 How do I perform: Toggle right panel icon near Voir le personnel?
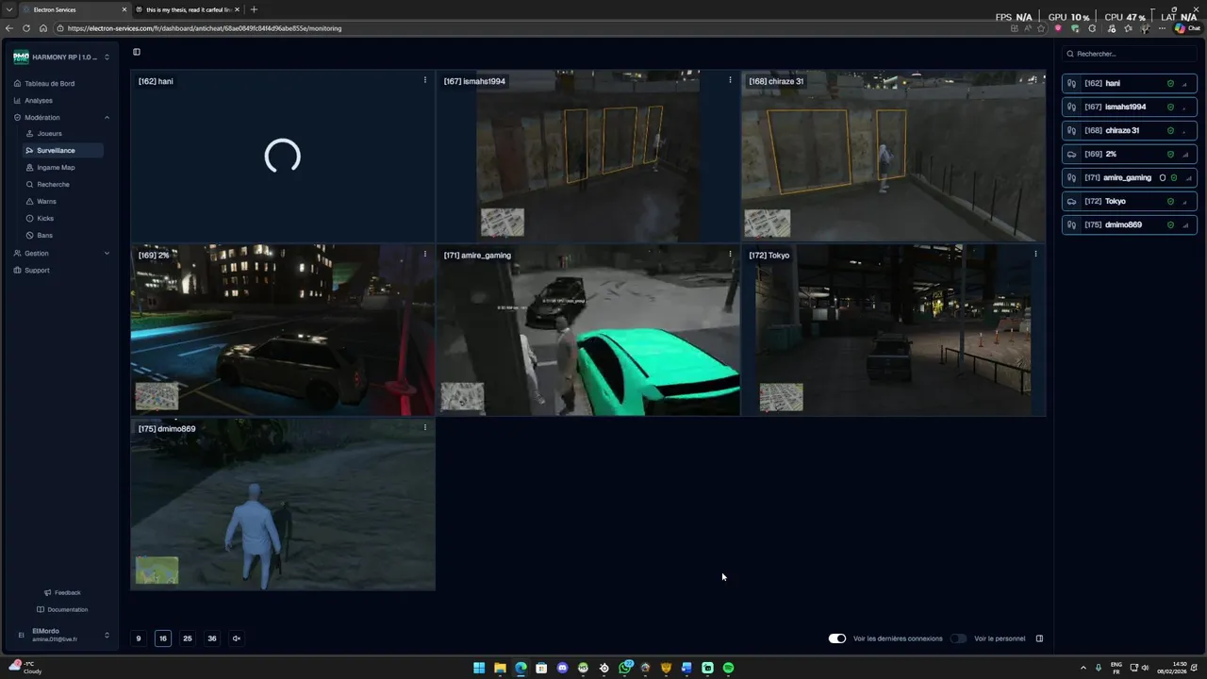pos(1039,638)
